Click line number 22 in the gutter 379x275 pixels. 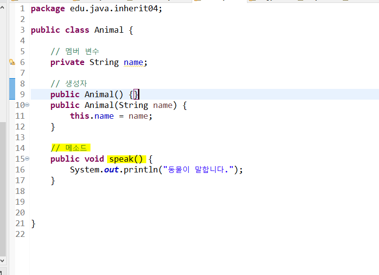(20, 234)
